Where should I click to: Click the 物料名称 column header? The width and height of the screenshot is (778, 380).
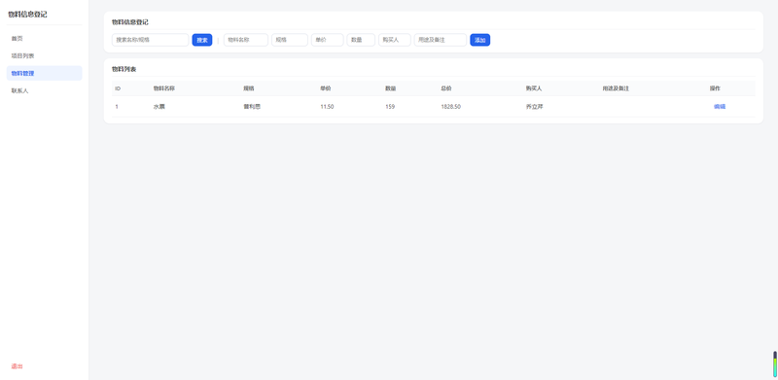163,88
